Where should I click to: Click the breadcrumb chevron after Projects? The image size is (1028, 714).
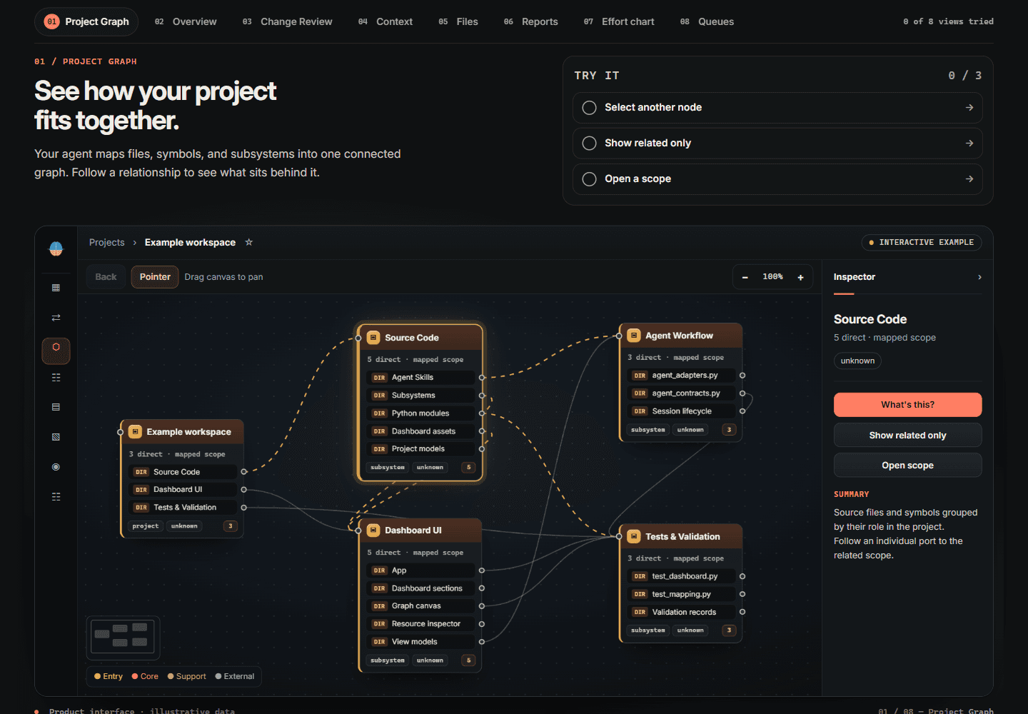134,243
